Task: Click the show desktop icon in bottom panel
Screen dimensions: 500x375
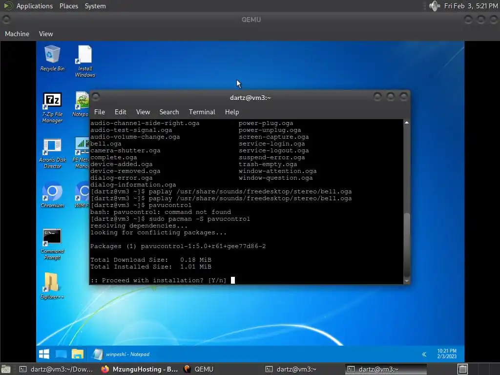Action: tap(6, 369)
